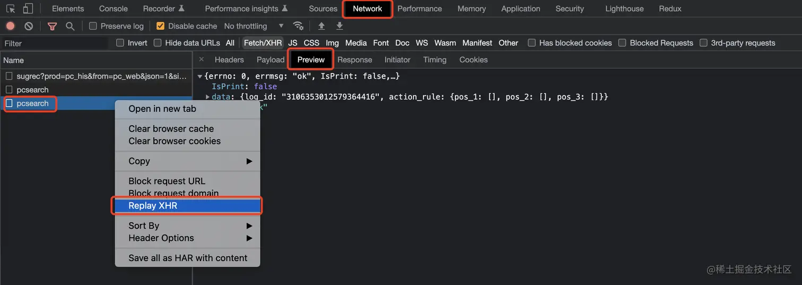Open the Redux tab
The height and width of the screenshot is (285, 802).
point(670,8)
